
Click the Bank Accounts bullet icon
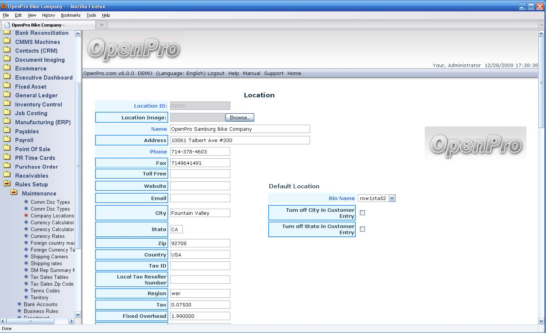click(19, 304)
